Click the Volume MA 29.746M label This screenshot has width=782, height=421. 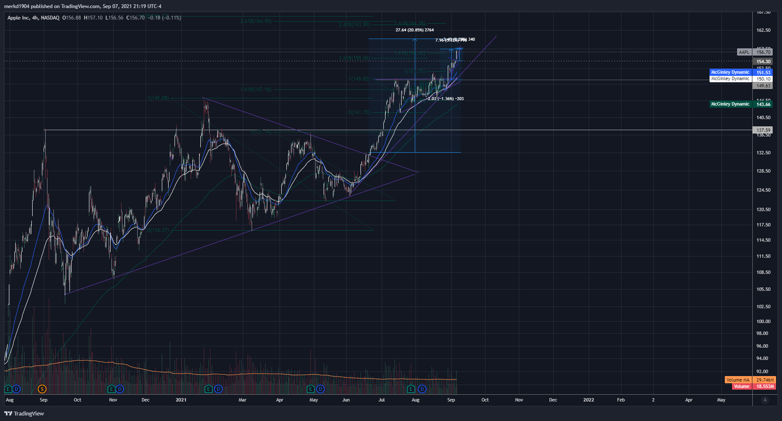(750, 380)
